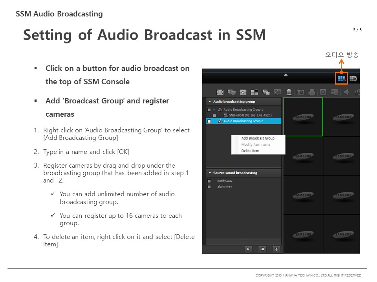Click the stop broadcast button
This screenshot has width=377, height=282.
pos(263,248)
